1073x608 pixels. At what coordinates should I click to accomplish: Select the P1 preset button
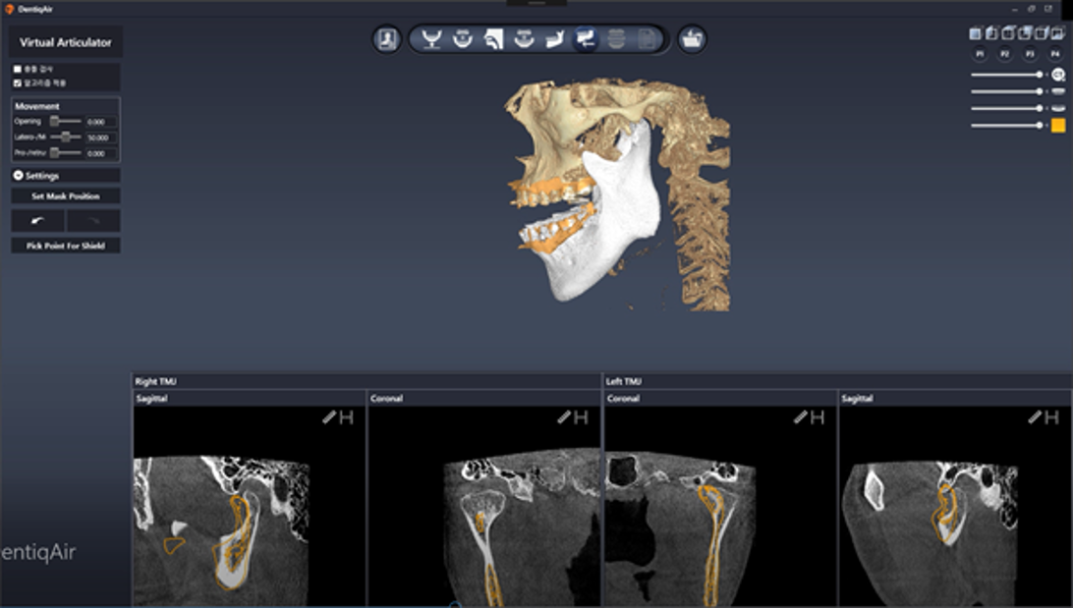[x=979, y=54]
